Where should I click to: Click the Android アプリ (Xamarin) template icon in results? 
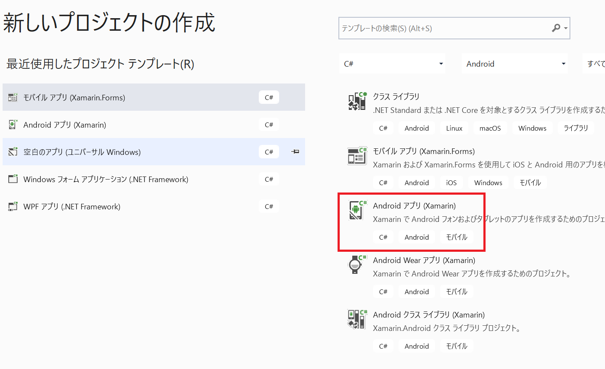tap(357, 210)
